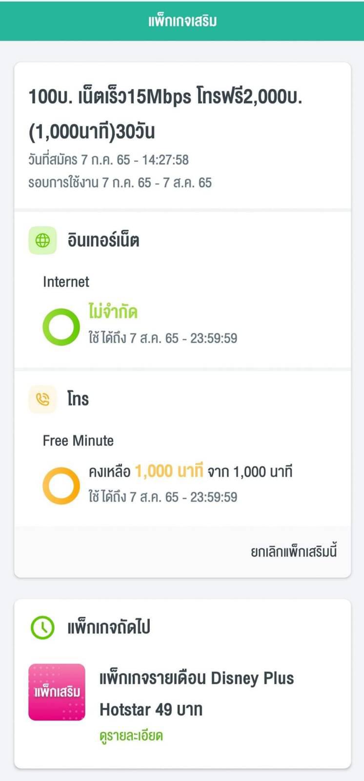This screenshot has width=364, height=781.
Task: Click the วันที่สมัคร registration date line
Action: click(108, 160)
